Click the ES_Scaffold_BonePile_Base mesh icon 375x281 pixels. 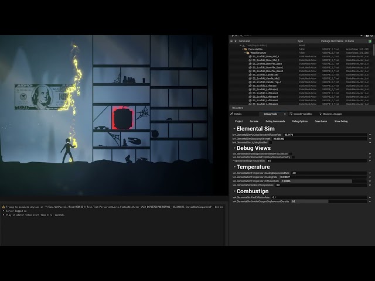250,64
